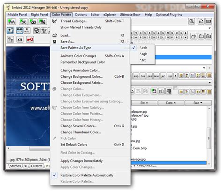Select the *.txt palette type option
The image size is (222, 191).
[x=142, y=60]
